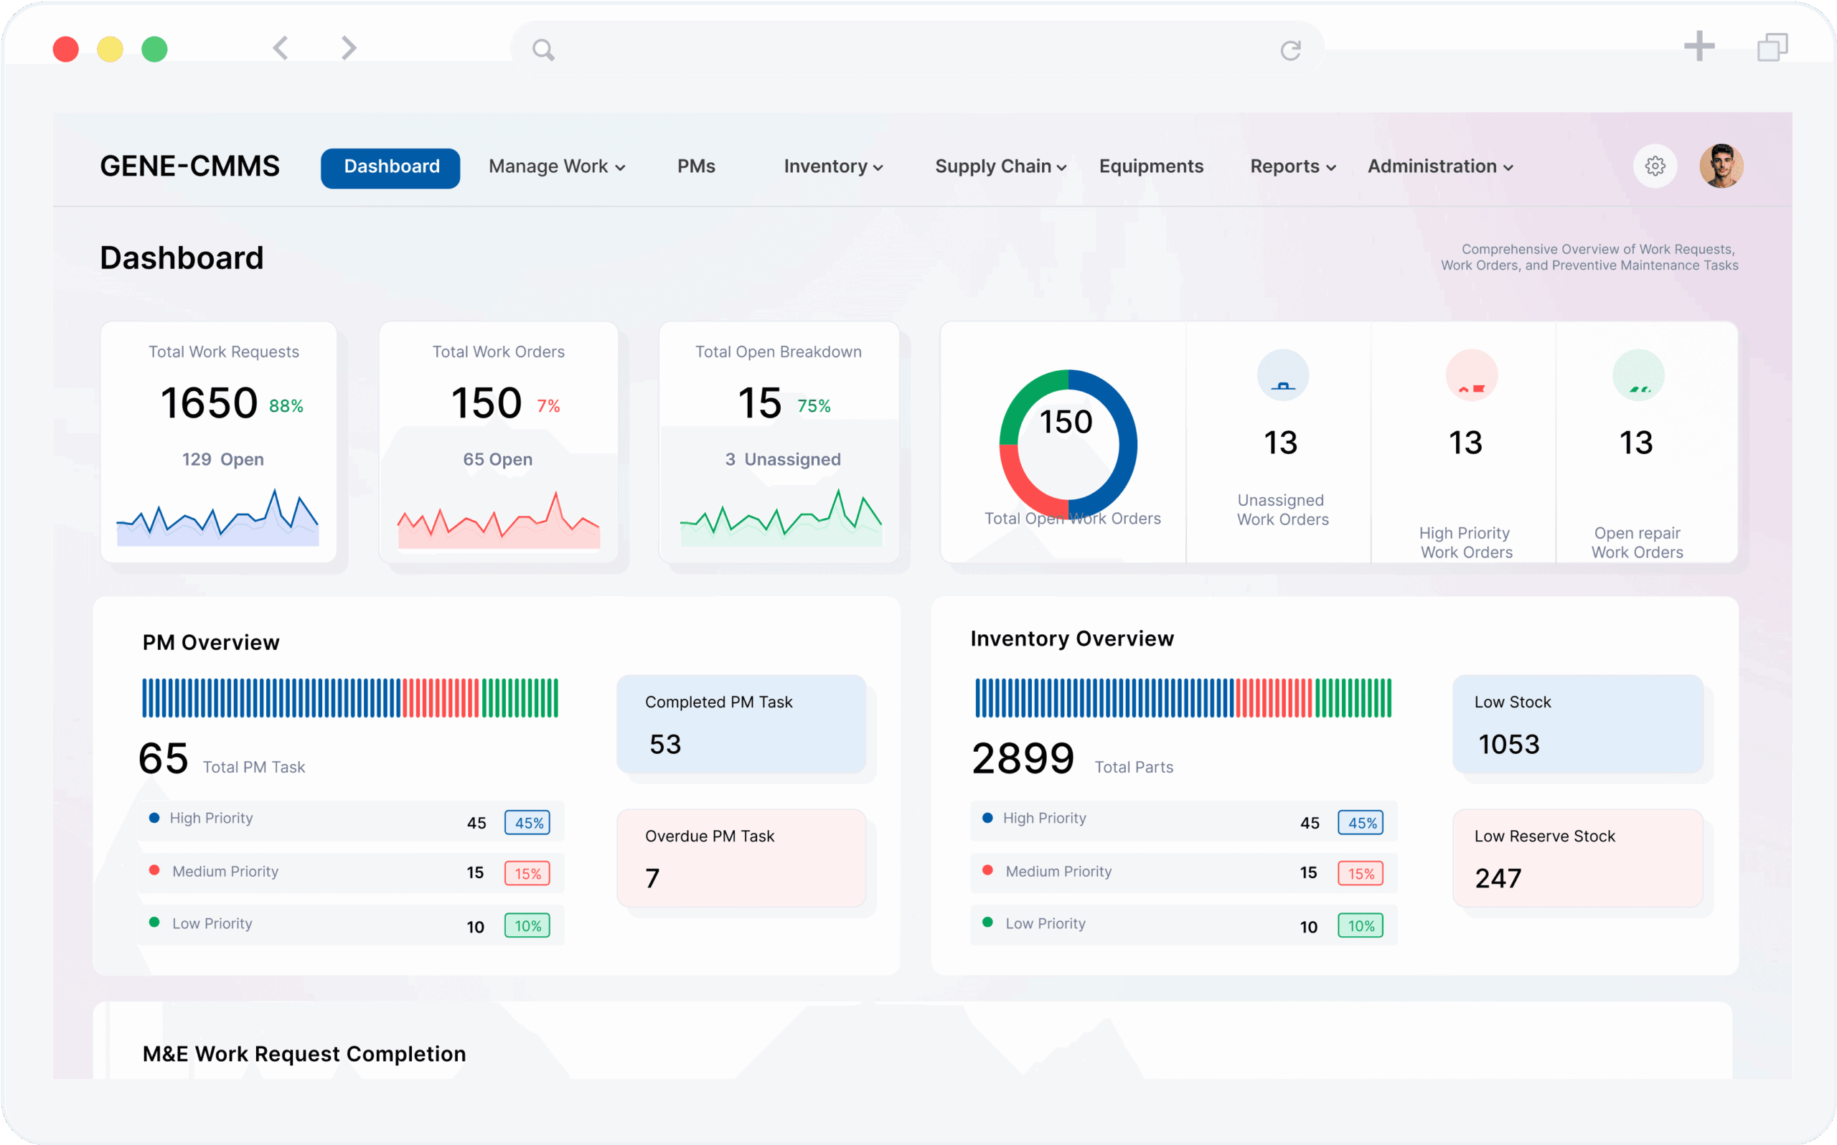This screenshot has width=1837, height=1145.
Task: Open the Supply Chain dropdown
Action: tap(1000, 166)
